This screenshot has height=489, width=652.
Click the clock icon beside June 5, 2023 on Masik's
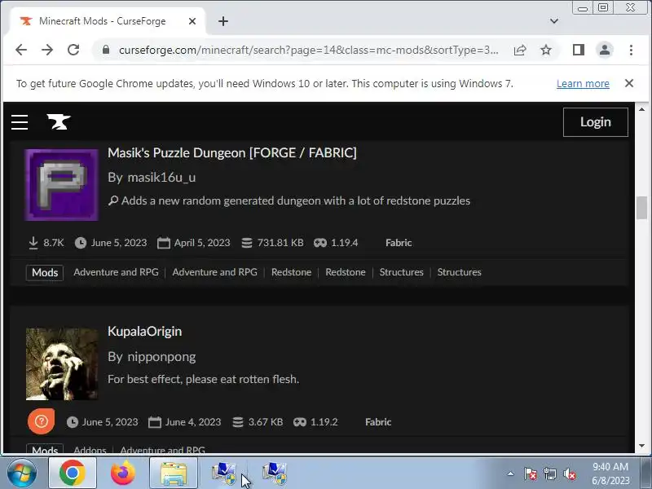(x=80, y=243)
